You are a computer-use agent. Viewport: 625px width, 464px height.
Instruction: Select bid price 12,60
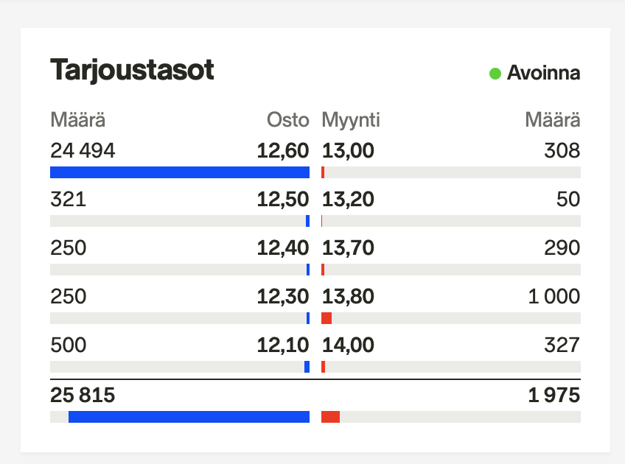click(x=283, y=150)
